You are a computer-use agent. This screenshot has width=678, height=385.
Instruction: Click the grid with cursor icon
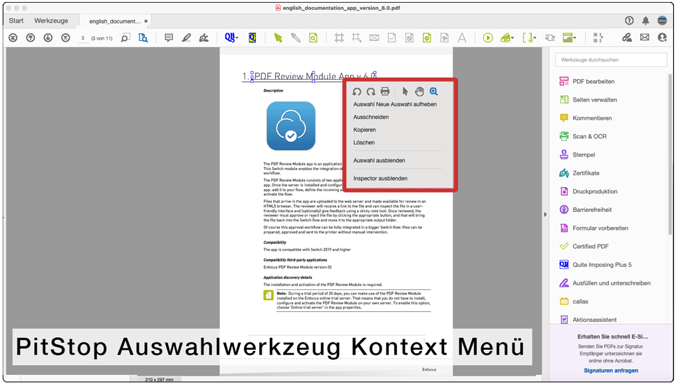click(x=357, y=38)
